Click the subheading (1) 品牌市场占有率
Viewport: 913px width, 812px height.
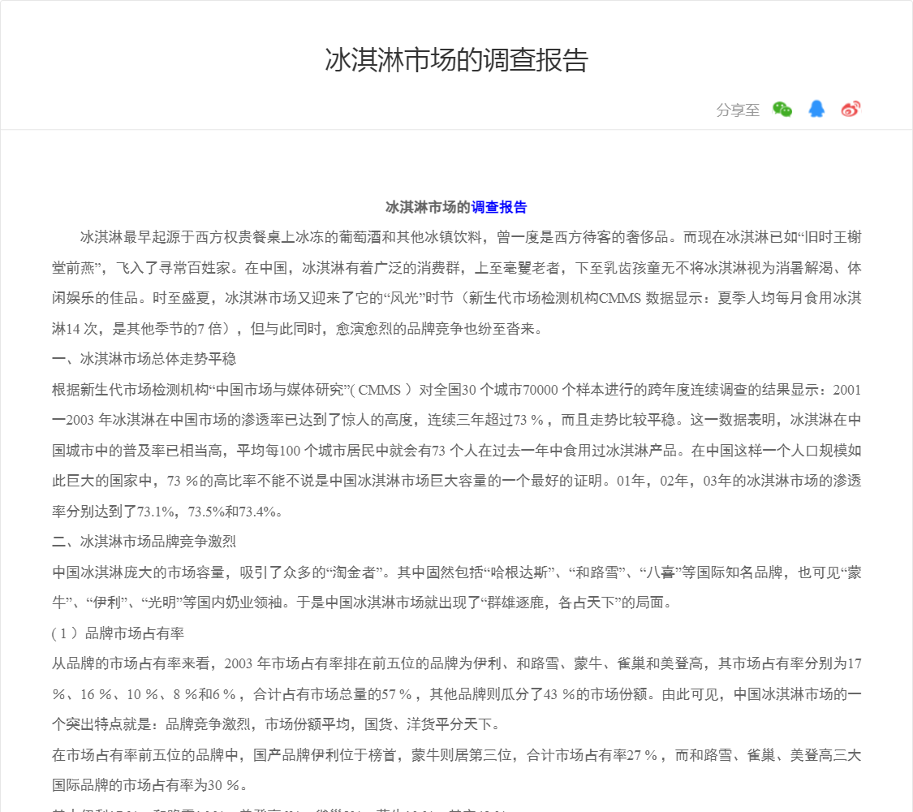tap(118, 633)
